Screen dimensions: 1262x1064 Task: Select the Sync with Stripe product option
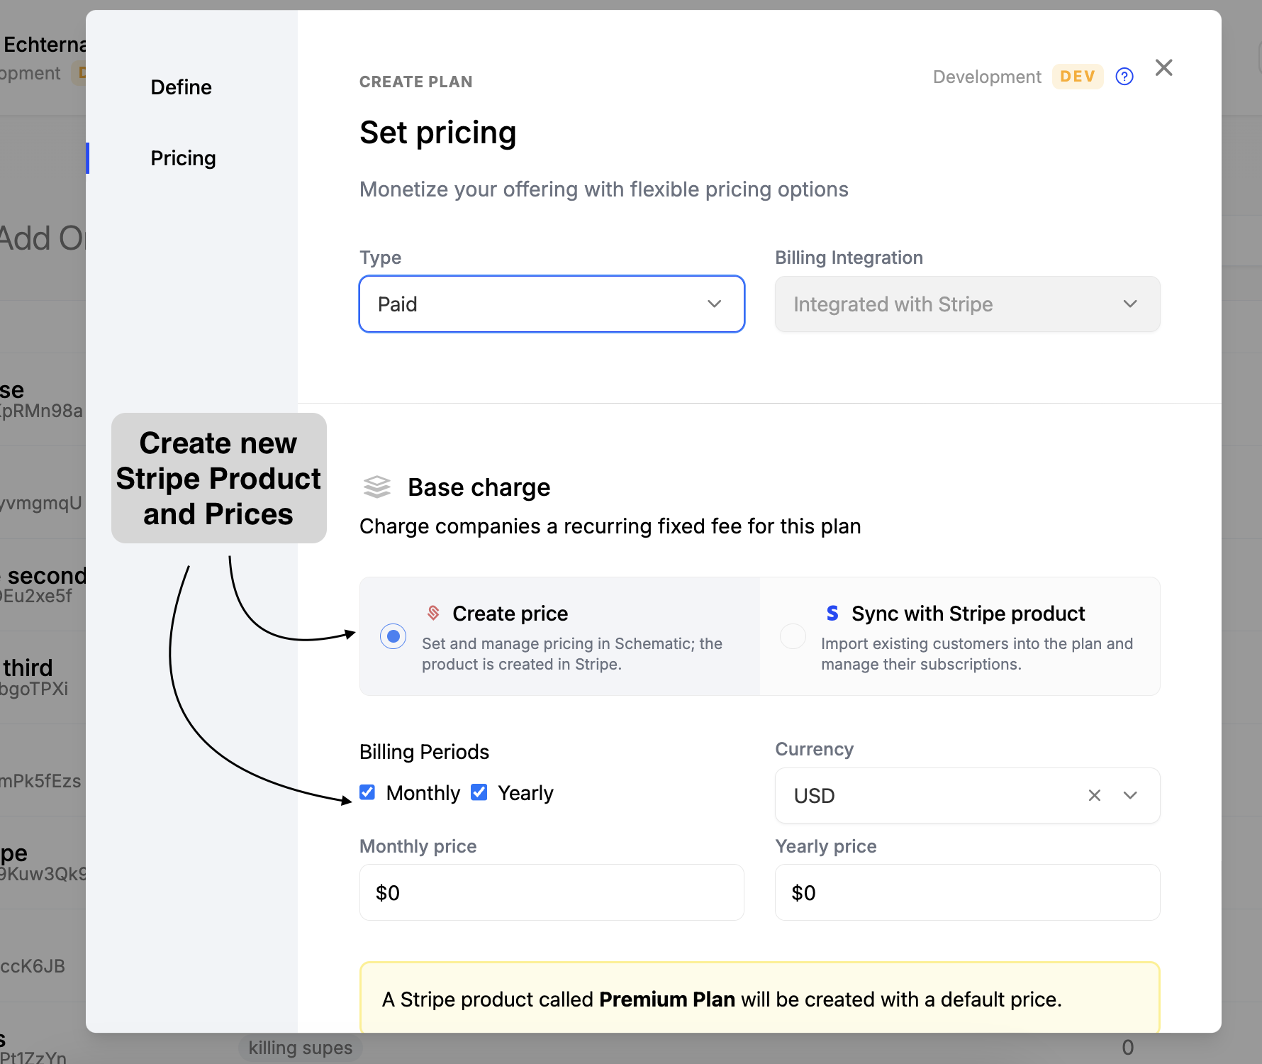tap(793, 636)
